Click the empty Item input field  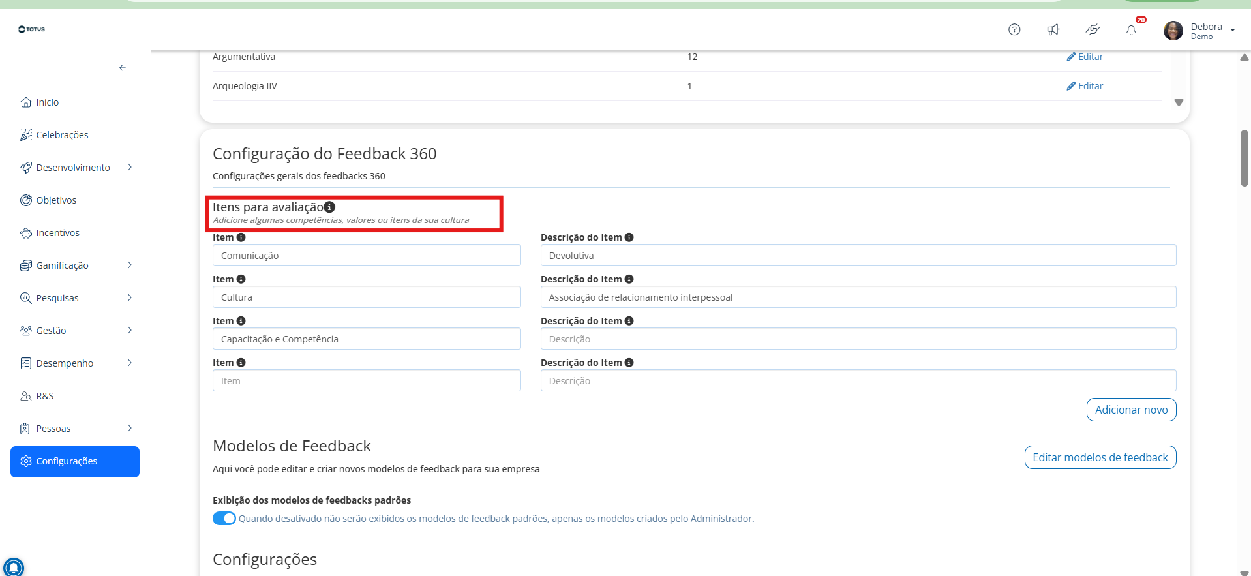[x=367, y=380]
